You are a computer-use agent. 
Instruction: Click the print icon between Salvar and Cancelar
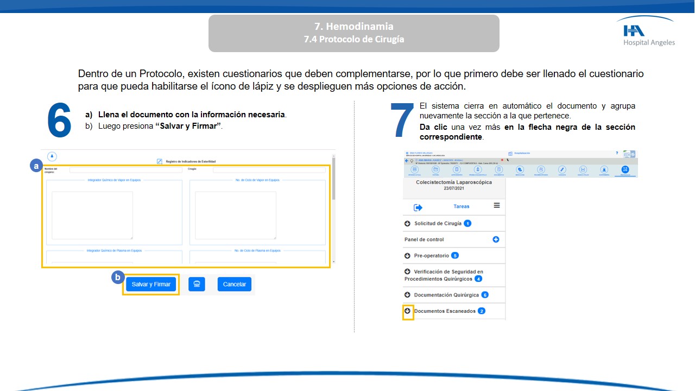[197, 285]
